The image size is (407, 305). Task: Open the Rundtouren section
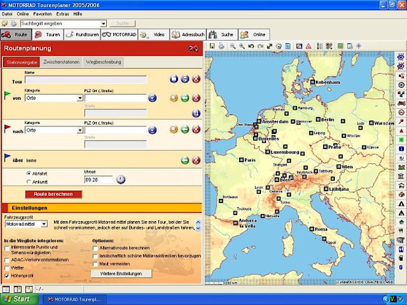(x=82, y=35)
